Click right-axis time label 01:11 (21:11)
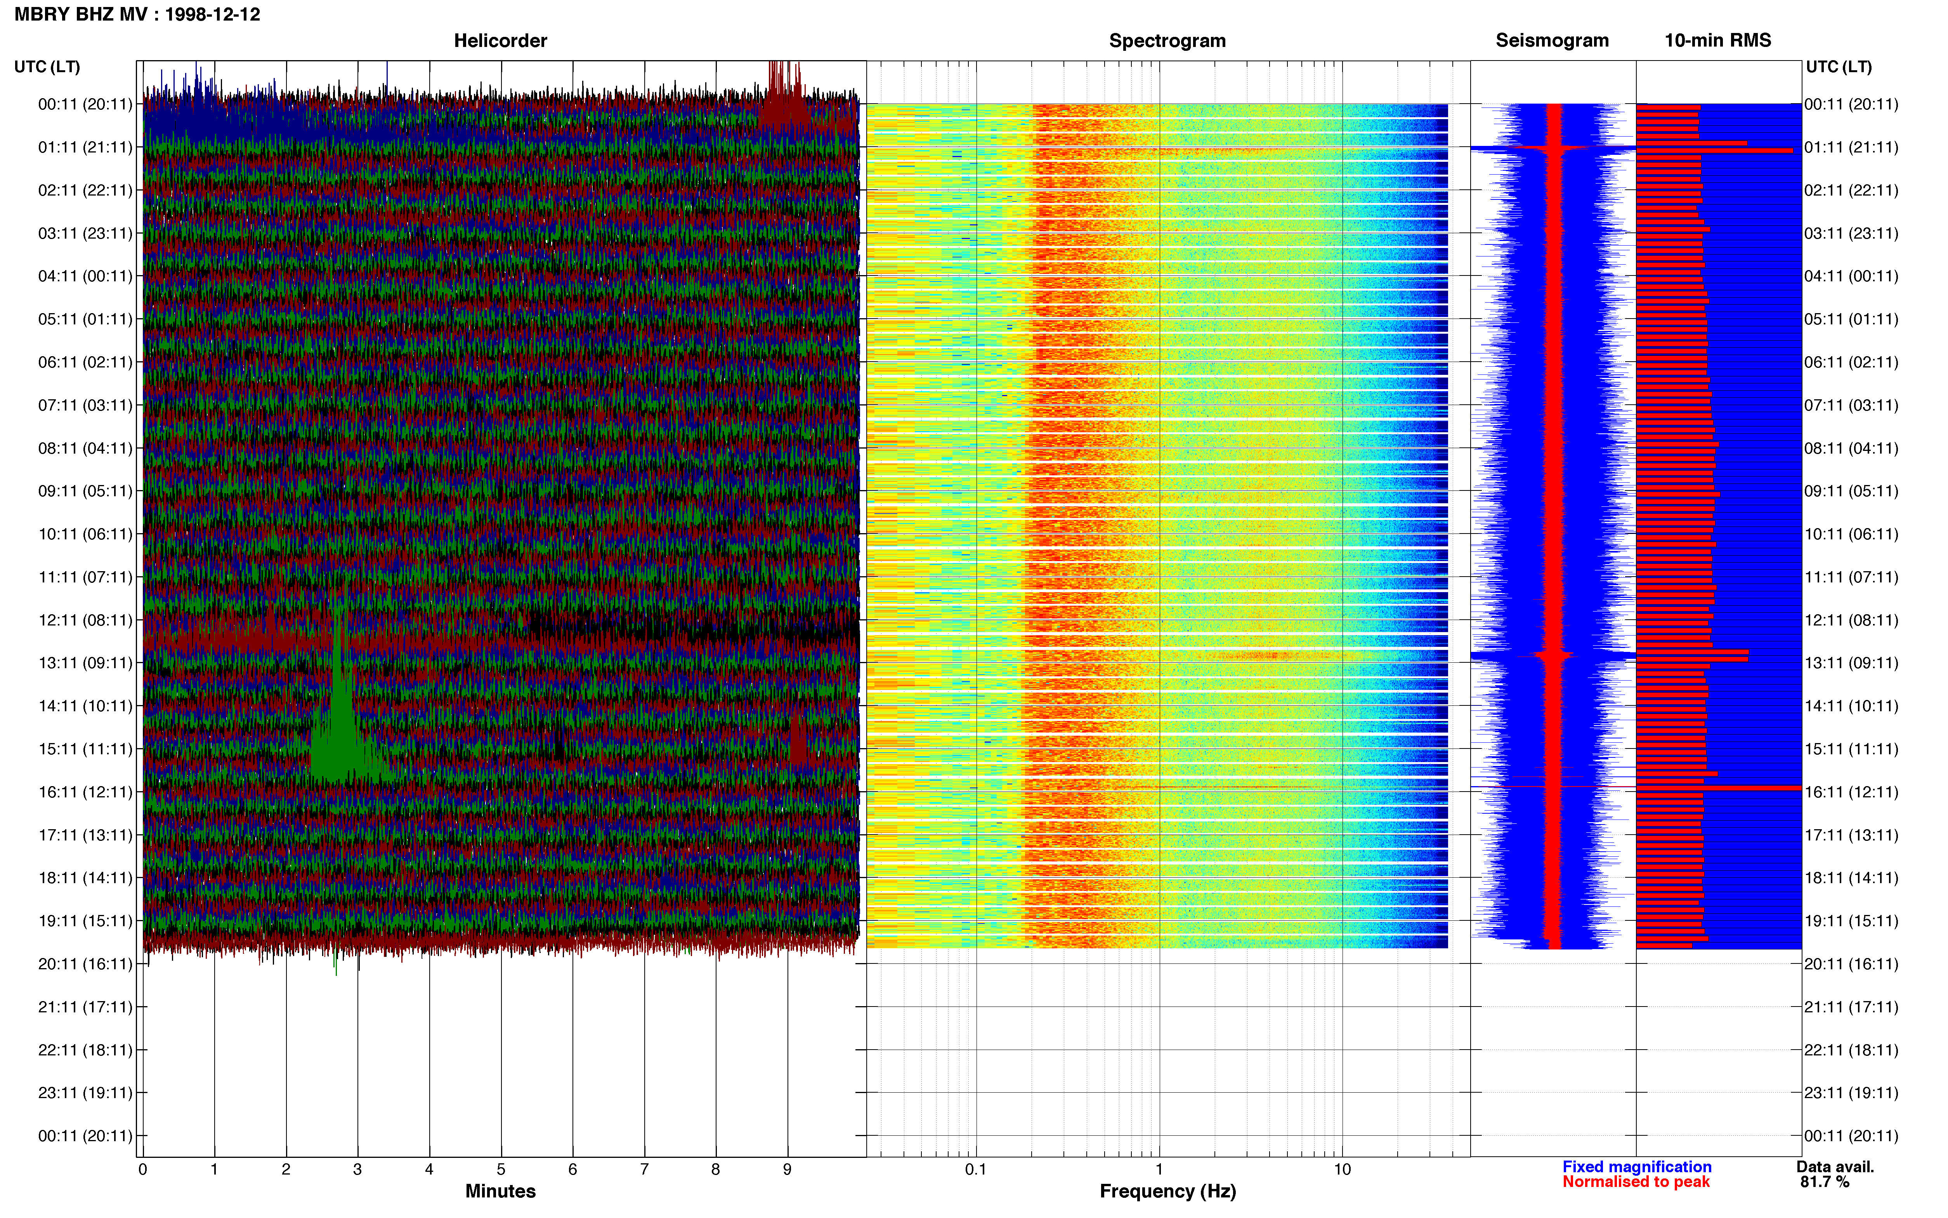Viewport: 1948px width, 1218px height. pos(1851,147)
